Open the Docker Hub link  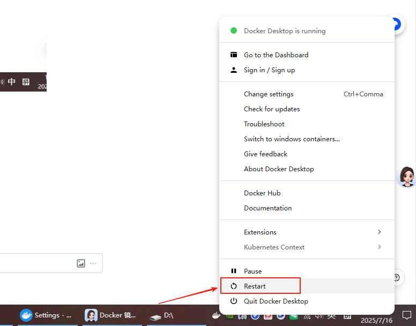click(262, 193)
